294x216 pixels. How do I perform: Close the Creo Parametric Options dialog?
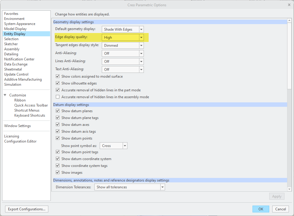(x=289, y=5)
